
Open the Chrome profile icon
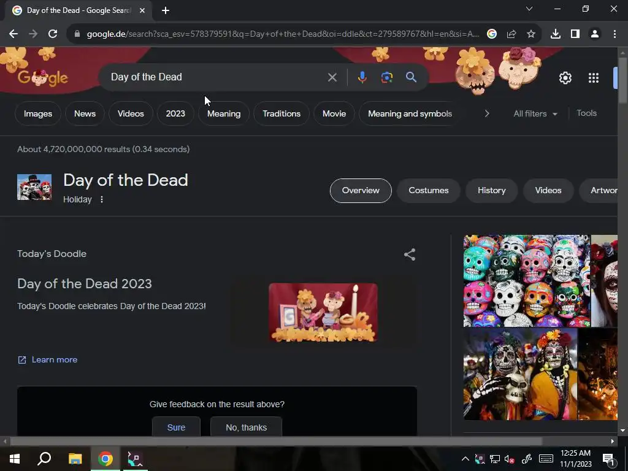595,34
